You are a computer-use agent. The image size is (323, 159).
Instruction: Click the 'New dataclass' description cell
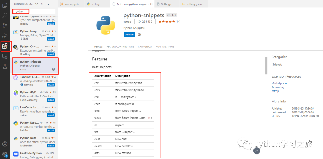pyautogui.click(x=124, y=146)
